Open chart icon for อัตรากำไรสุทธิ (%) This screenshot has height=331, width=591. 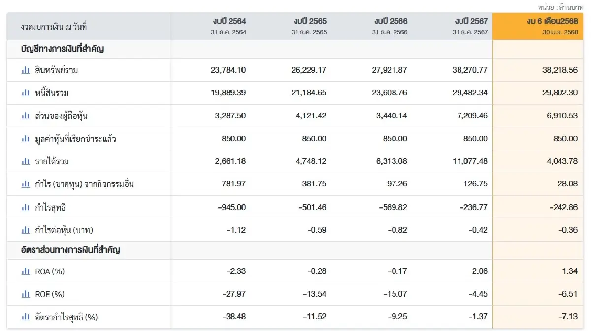(x=26, y=317)
